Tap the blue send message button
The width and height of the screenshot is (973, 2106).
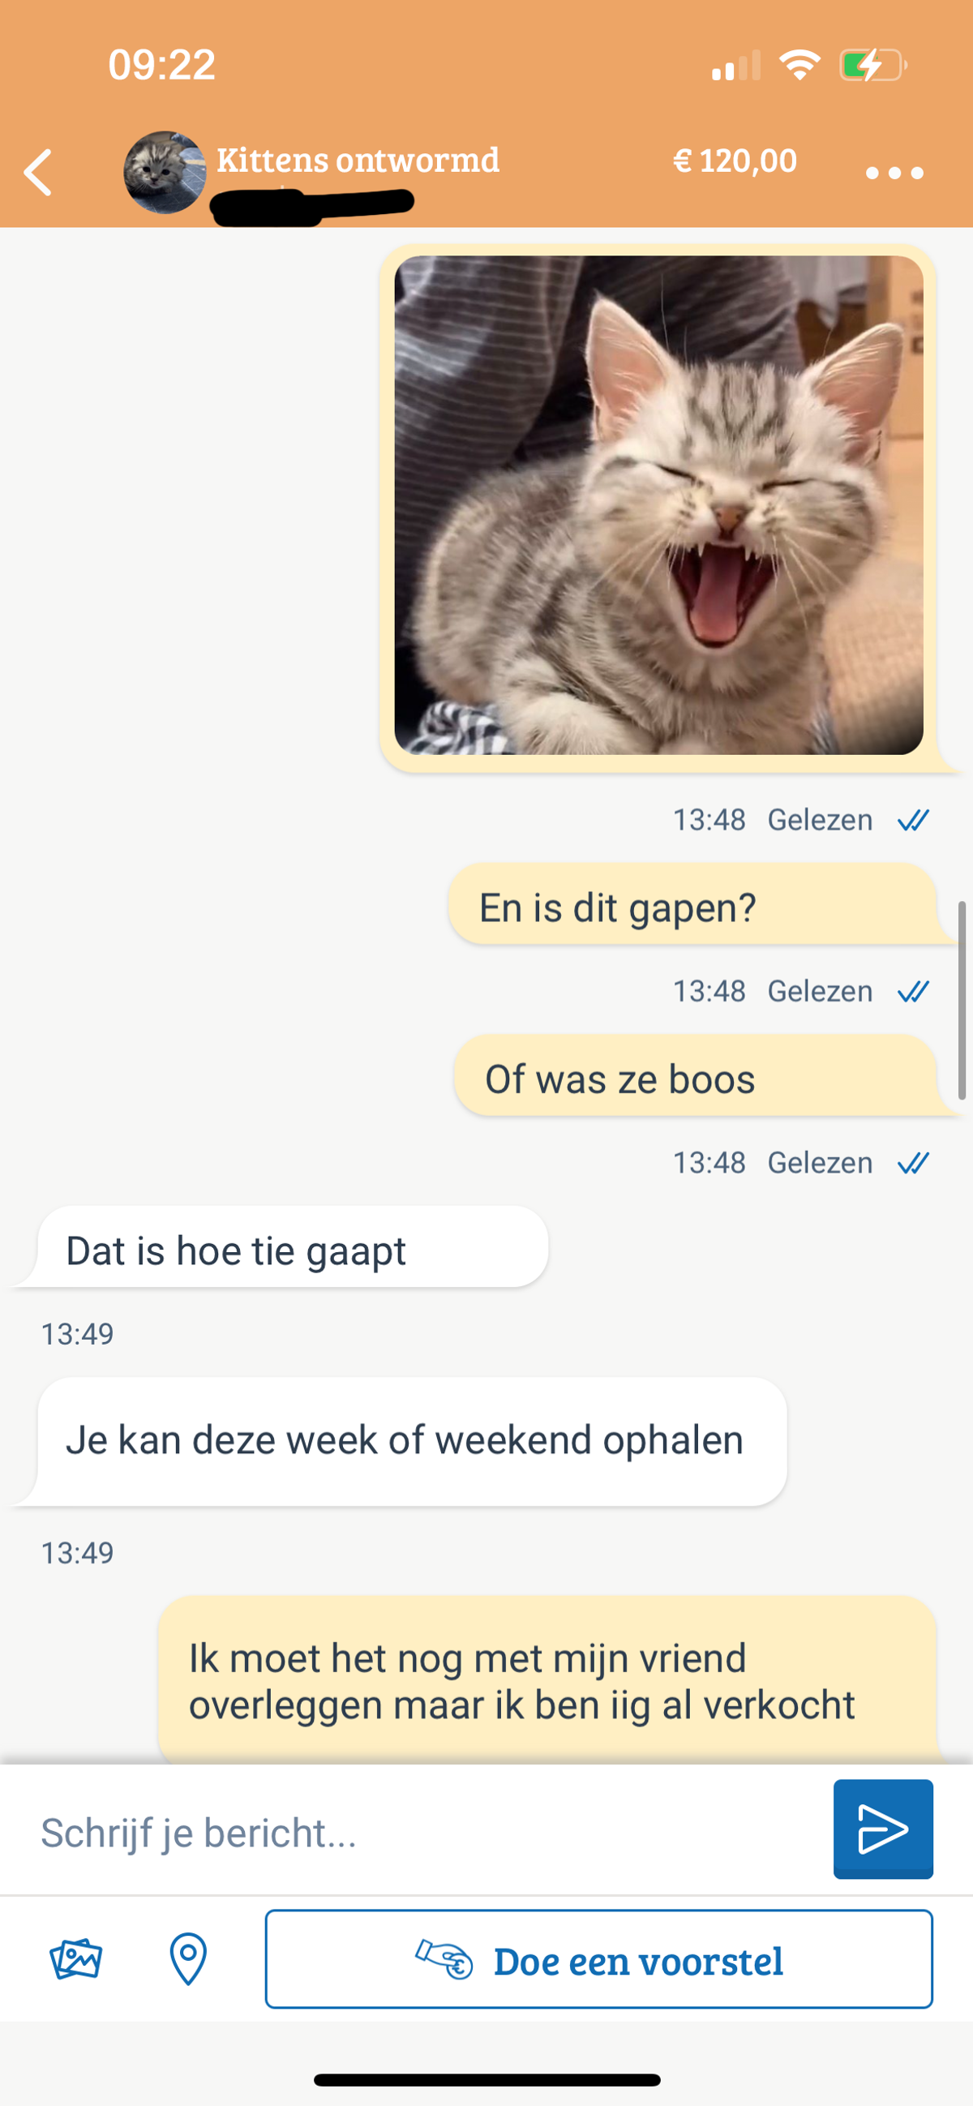point(883,1829)
